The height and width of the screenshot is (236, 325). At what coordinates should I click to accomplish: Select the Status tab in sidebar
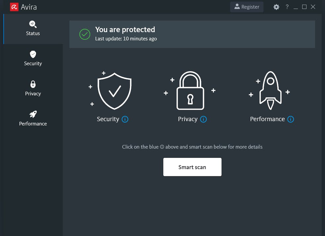click(33, 29)
